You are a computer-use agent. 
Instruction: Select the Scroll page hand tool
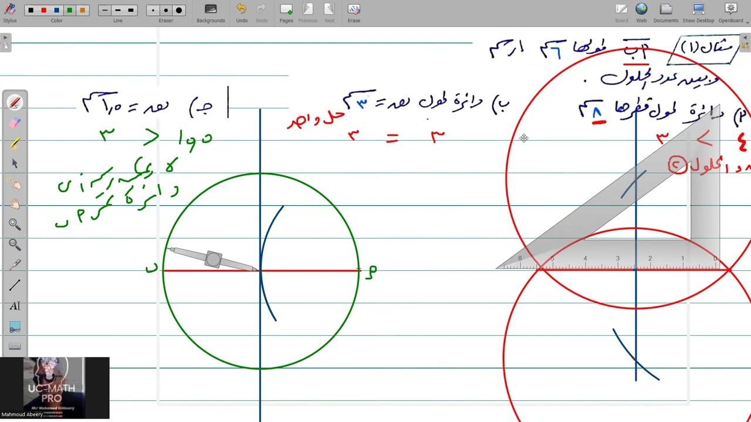15,204
